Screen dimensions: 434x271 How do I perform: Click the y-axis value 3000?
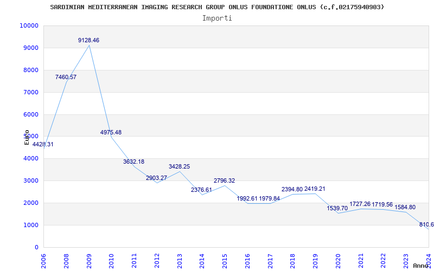pos(30,180)
